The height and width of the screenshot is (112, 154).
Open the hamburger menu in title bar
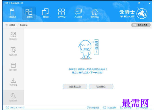coord(139,3)
